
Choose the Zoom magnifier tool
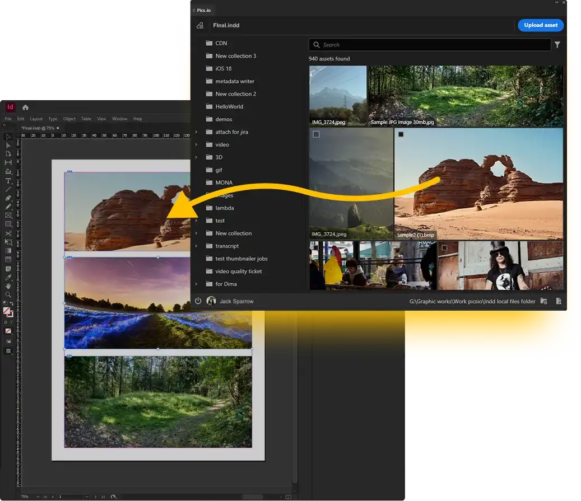(x=8, y=294)
